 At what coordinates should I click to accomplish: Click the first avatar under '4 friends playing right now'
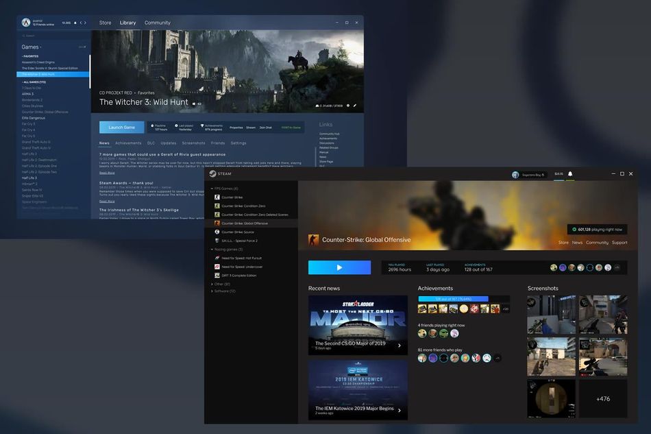422,333
